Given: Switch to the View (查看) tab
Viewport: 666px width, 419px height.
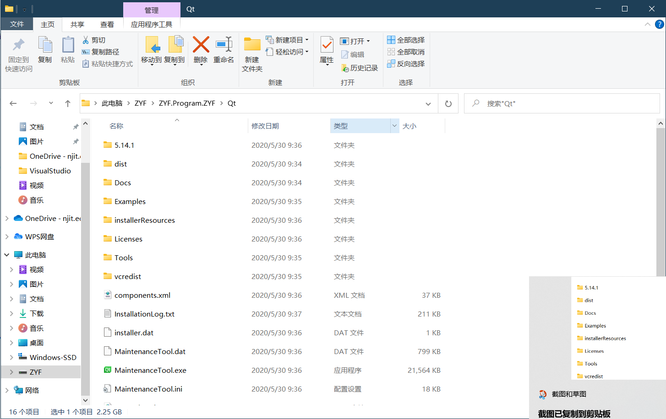Looking at the screenshot, I should point(107,24).
